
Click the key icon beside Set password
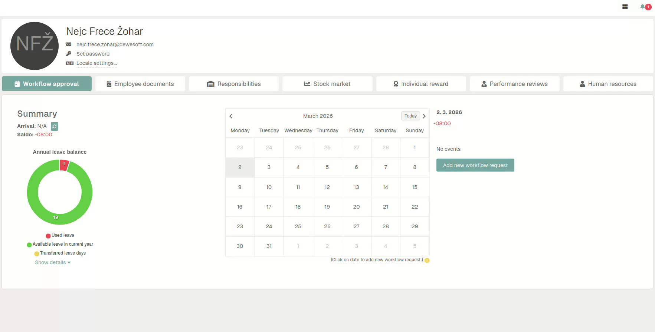pos(69,54)
